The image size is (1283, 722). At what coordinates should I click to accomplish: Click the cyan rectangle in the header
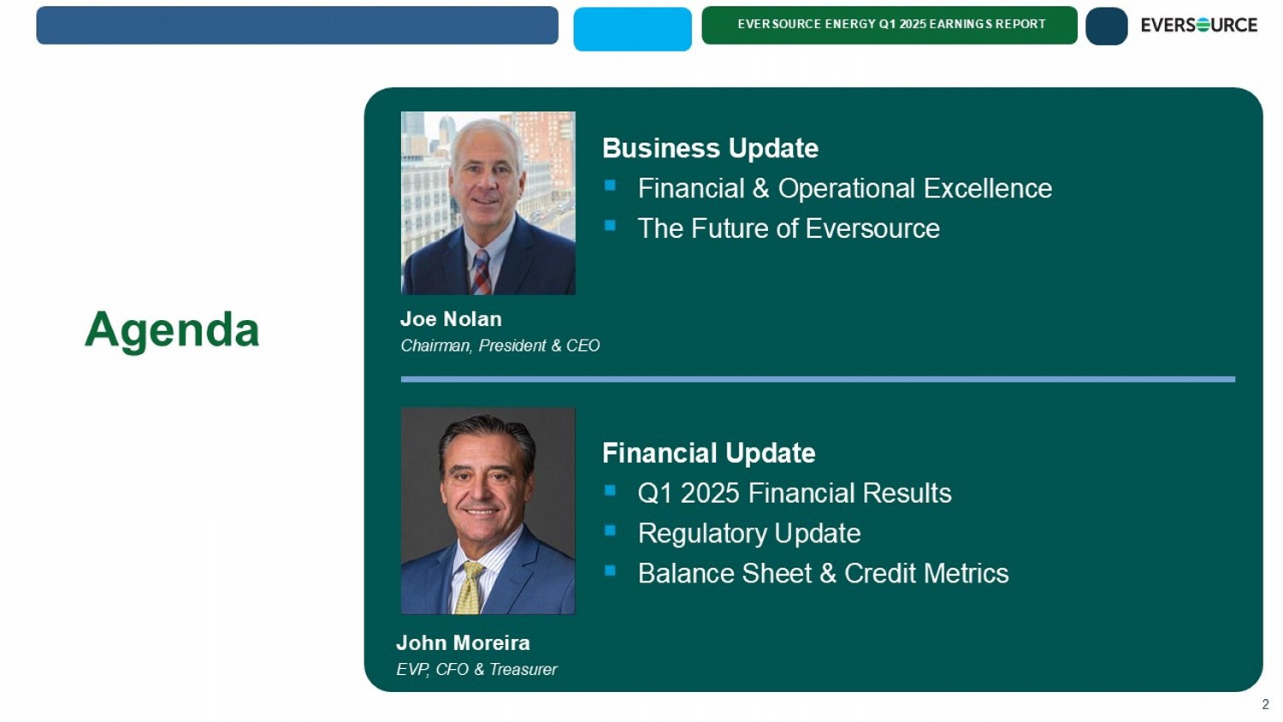click(632, 29)
